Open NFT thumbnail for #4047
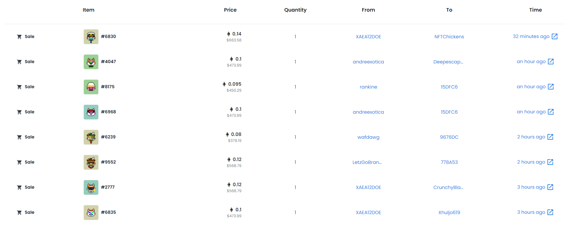Screen dimensions: 567x227 coord(91,62)
